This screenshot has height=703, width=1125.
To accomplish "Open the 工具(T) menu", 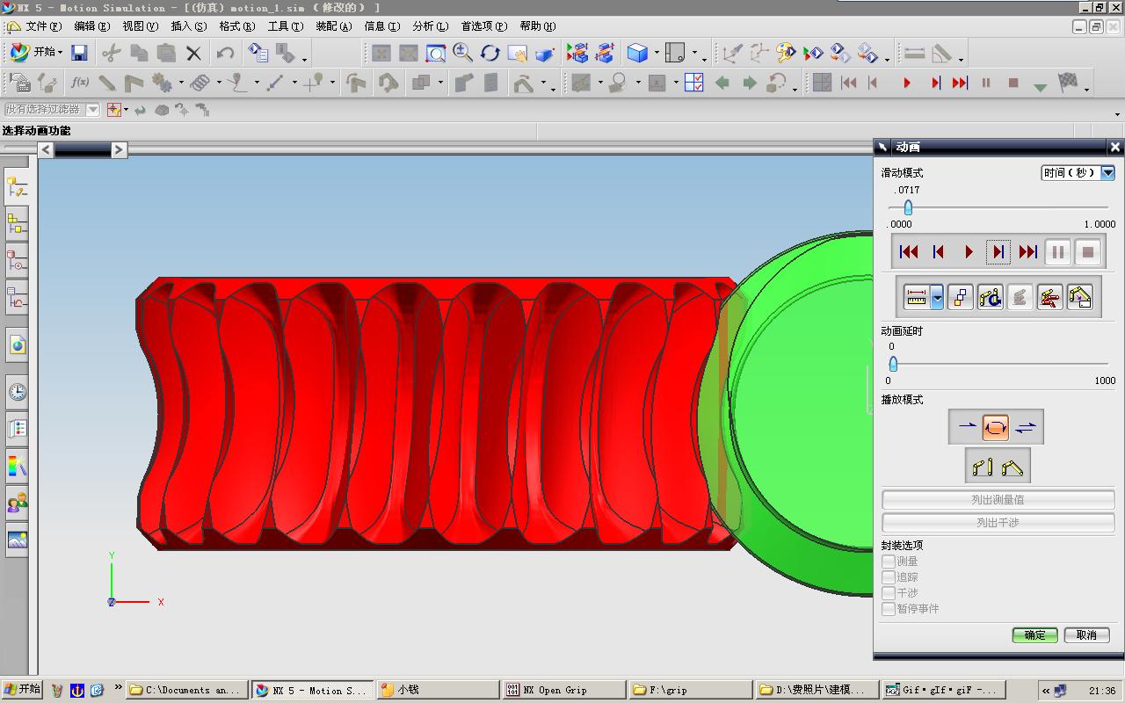I will (286, 26).
